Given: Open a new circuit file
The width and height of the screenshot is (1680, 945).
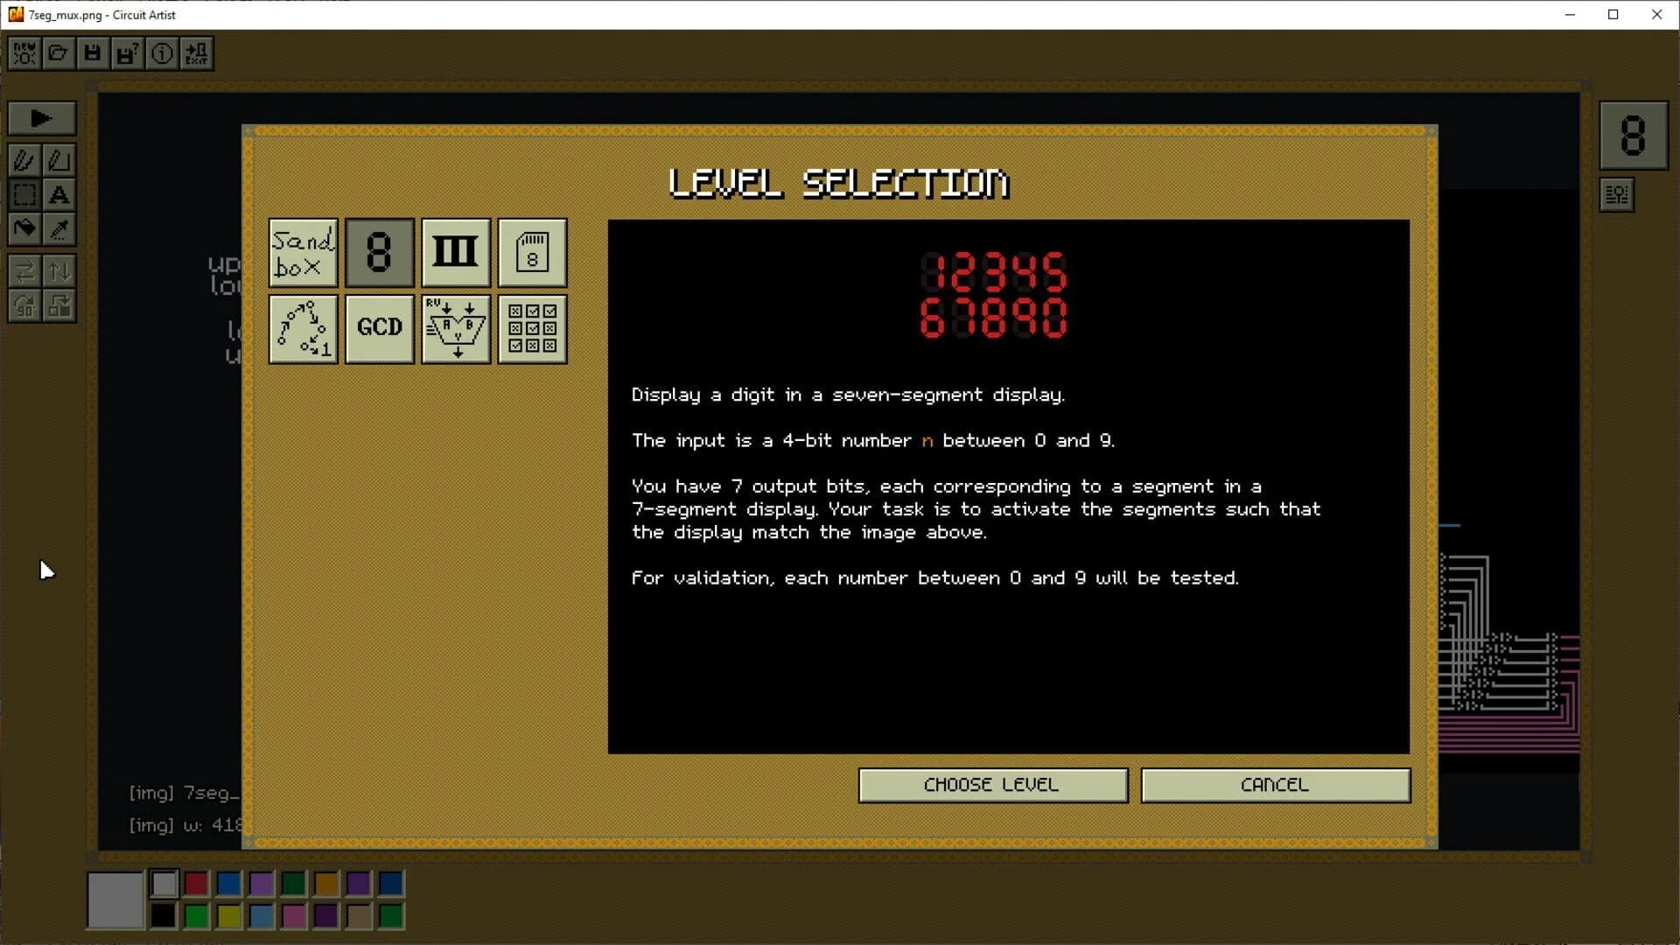Looking at the screenshot, I should pos(24,52).
